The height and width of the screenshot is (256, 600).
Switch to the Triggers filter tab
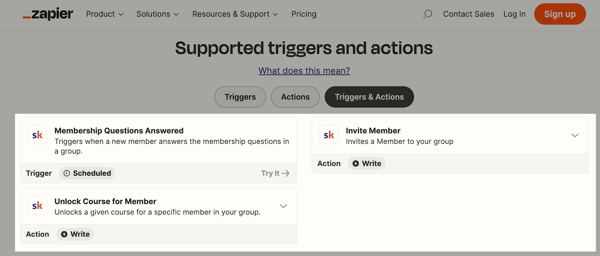240,97
